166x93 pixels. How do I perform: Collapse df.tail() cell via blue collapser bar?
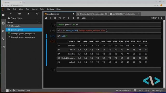pyautogui.click(x=46, y=36)
